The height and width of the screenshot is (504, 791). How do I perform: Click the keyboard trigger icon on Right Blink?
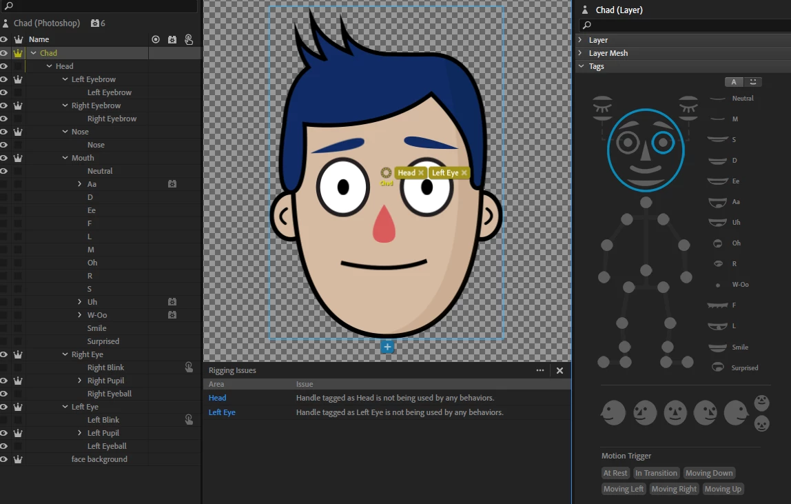[x=189, y=367]
